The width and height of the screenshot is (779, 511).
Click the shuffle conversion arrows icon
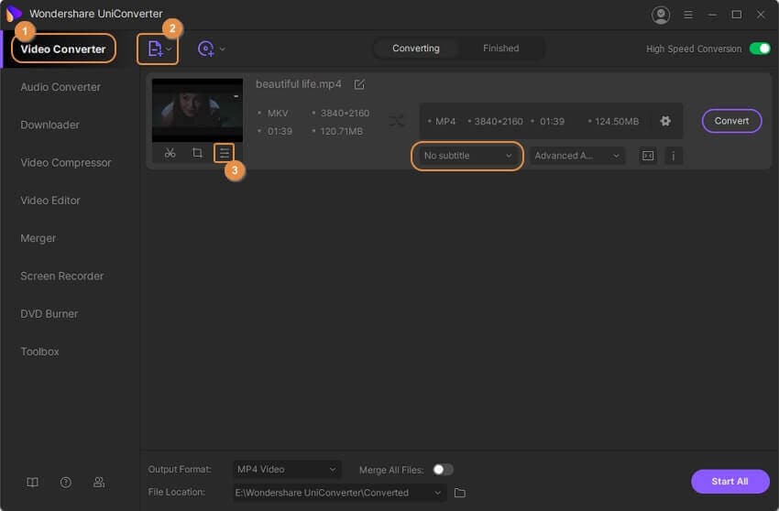(397, 121)
